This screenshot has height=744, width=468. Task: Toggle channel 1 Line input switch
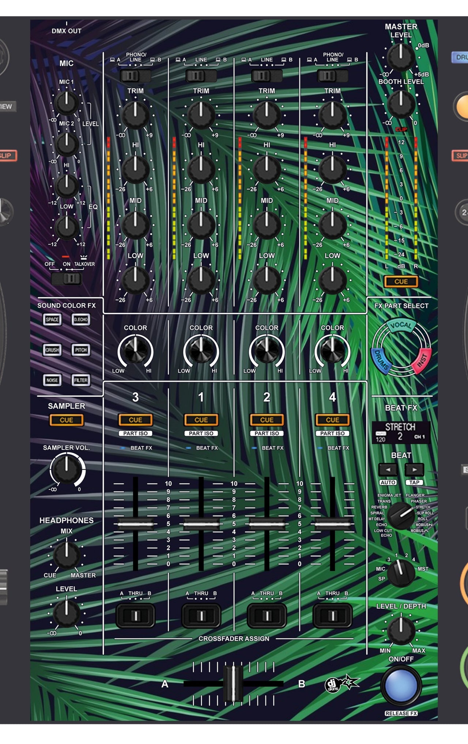(201, 76)
